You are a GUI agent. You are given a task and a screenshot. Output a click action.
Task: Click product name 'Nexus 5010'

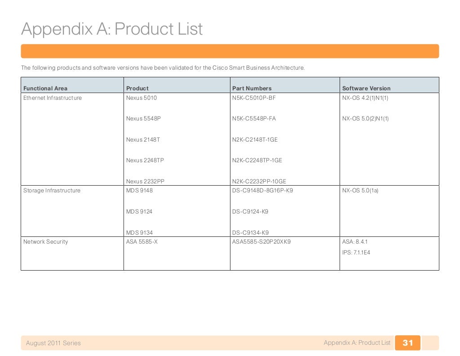coord(142,98)
